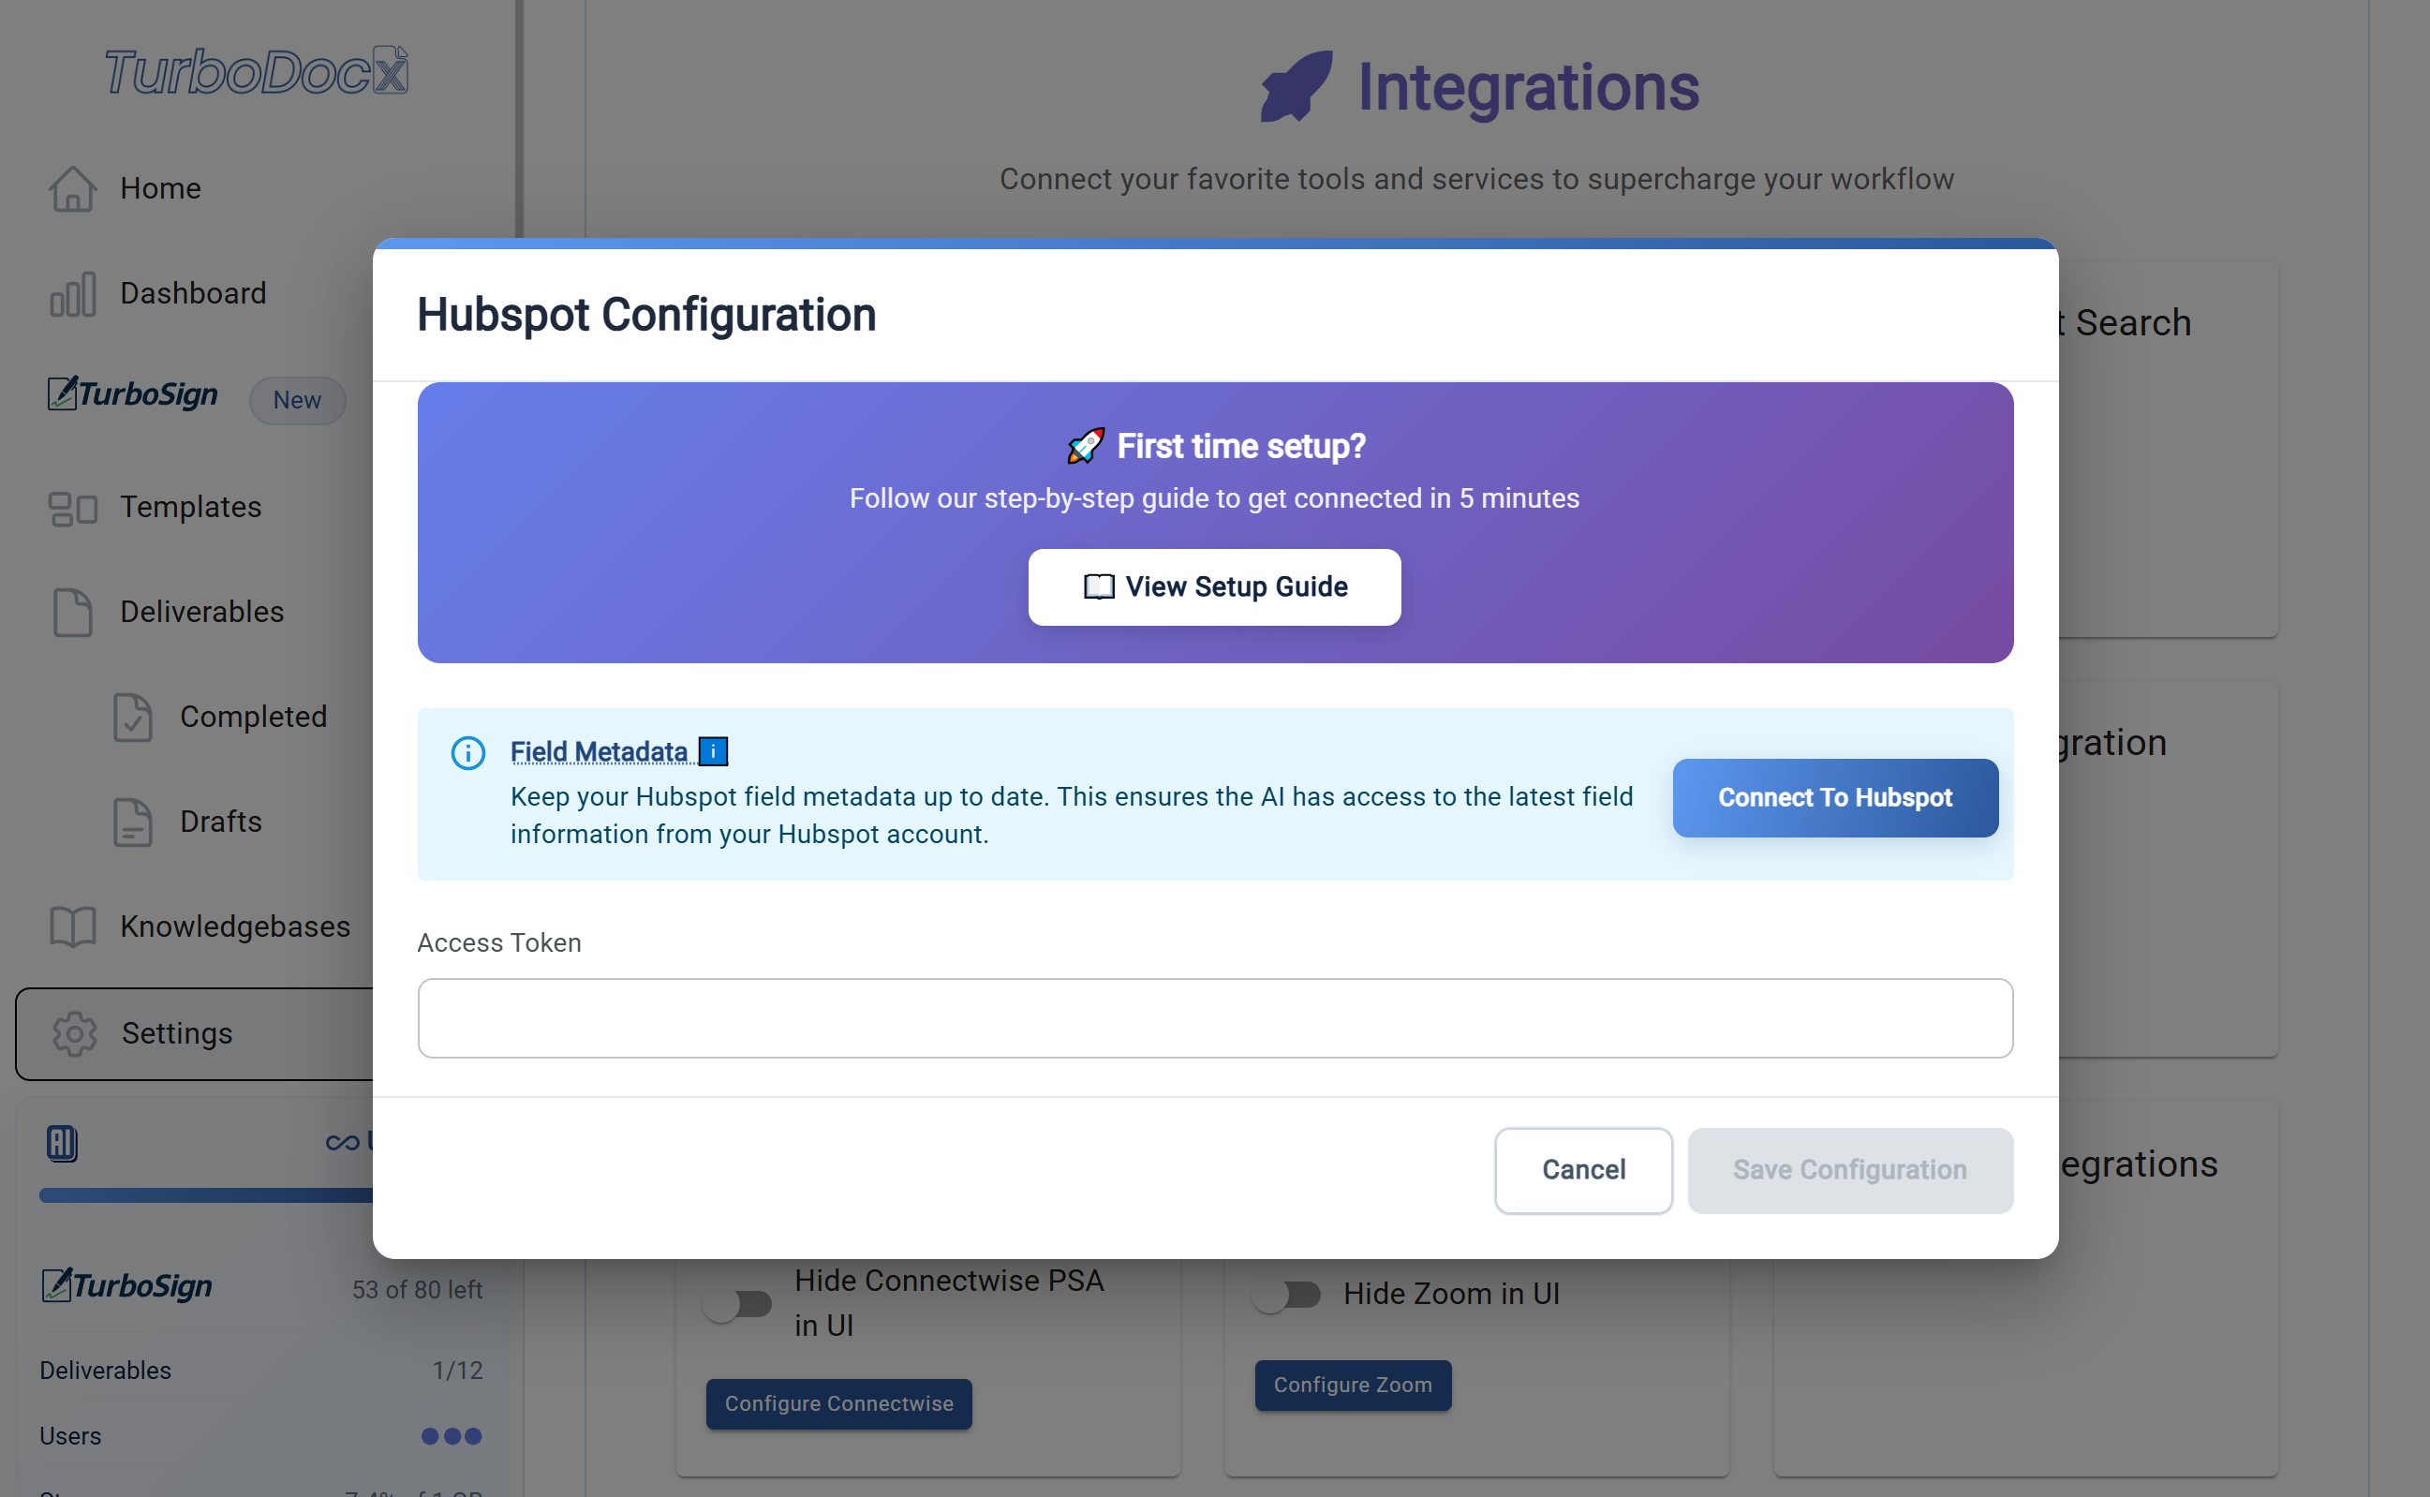Click the New badge next to TurboSign
The image size is (2430, 1497).
pyautogui.click(x=297, y=400)
